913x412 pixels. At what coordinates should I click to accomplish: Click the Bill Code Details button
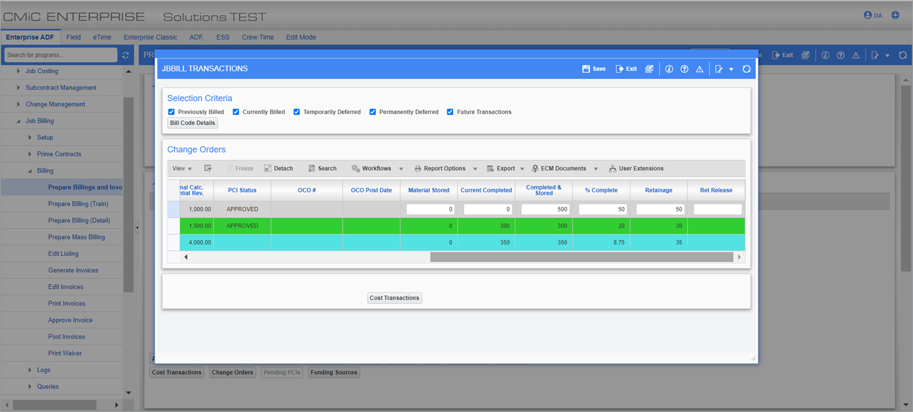193,123
